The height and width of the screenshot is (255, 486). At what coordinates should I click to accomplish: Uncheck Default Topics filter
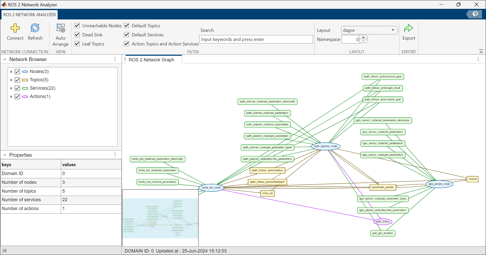[127, 25]
